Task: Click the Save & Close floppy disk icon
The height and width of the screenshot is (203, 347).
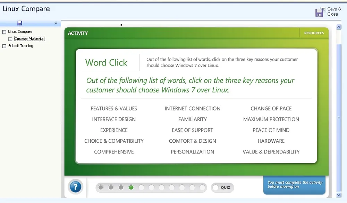Action: (x=320, y=12)
